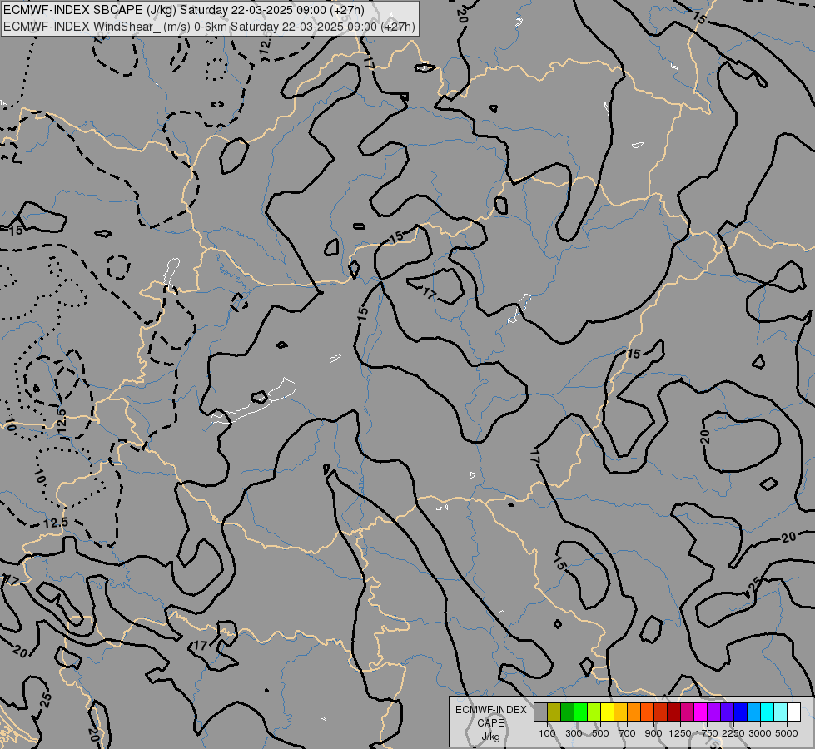The width and height of the screenshot is (815, 749).
Task: Select the yellow-green lime legend swatch
Action: [594, 712]
